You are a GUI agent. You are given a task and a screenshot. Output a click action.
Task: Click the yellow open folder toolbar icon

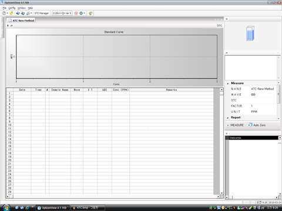tap(11, 13)
